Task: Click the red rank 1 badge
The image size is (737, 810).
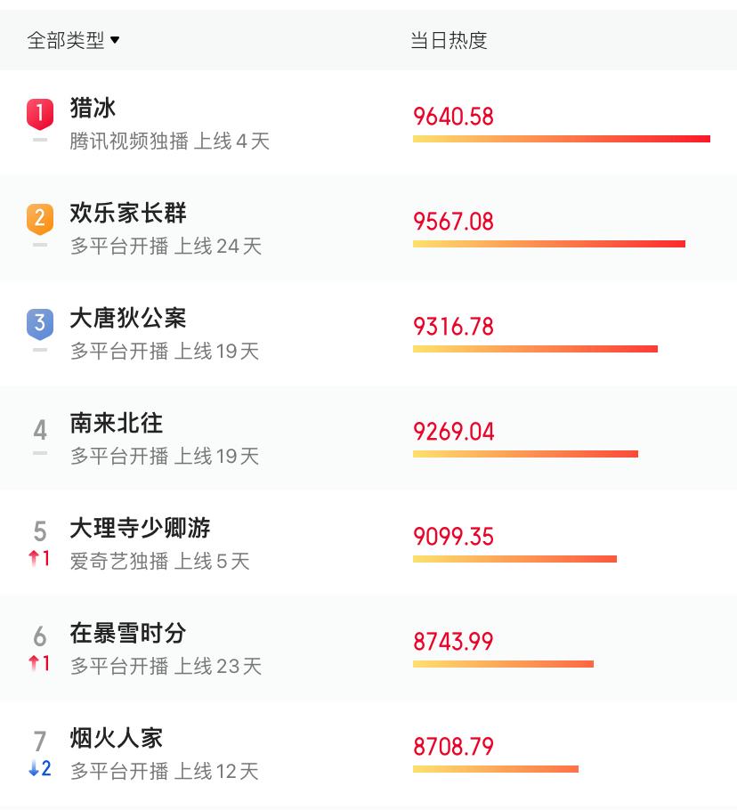Action: 40,114
